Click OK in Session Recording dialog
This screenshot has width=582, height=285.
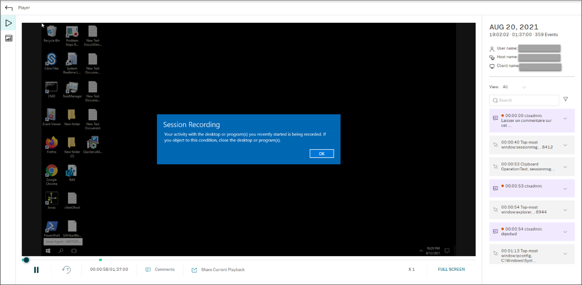point(322,153)
